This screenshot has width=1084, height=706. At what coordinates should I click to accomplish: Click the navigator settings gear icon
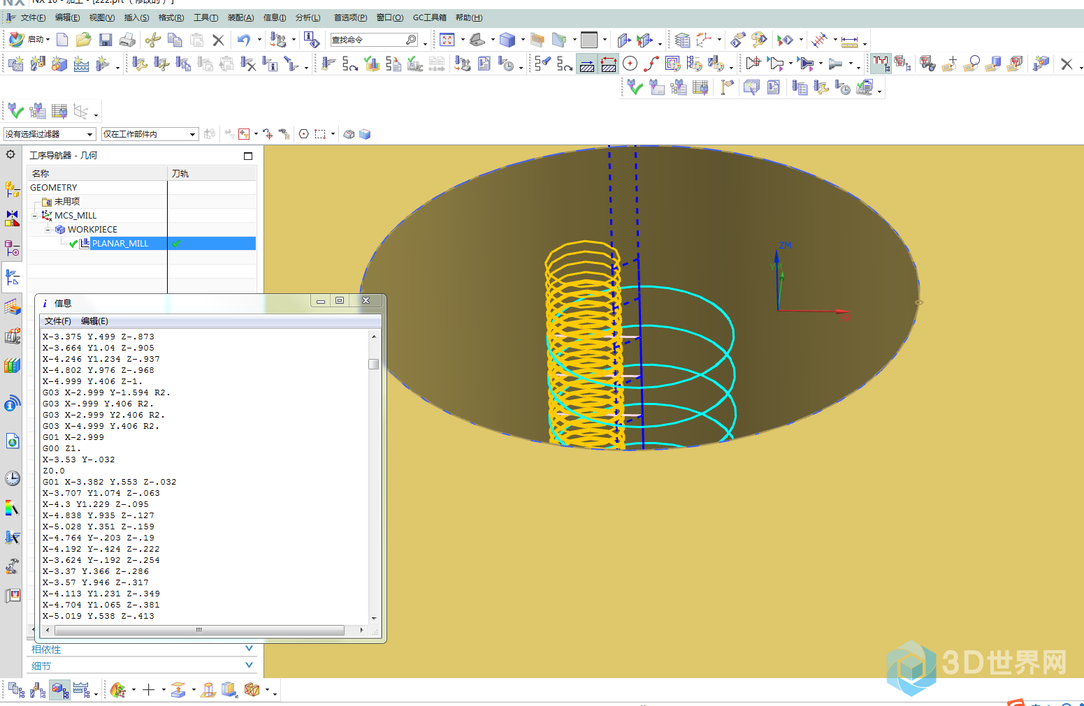pyautogui.click(x=10, y=154)
